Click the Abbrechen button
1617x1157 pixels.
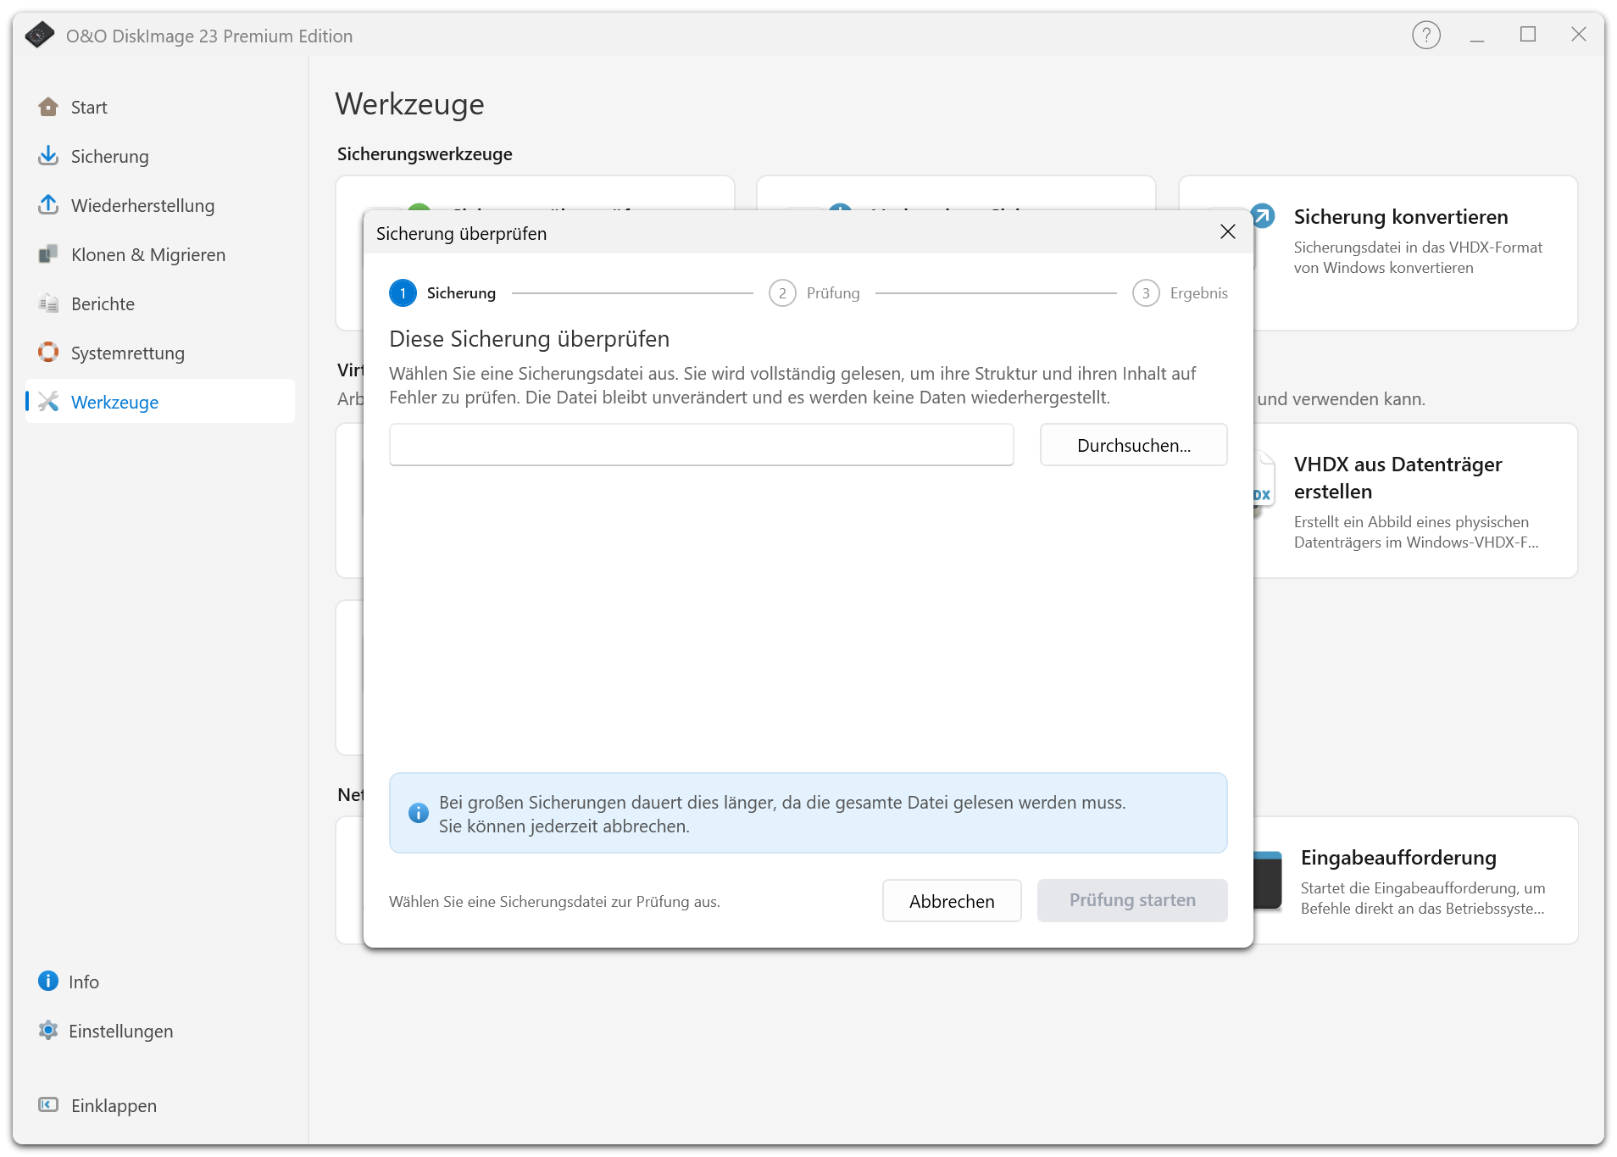coord(952,901)
